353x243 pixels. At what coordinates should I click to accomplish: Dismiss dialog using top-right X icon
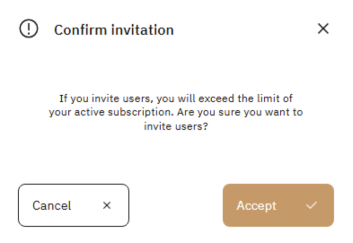[323, 29]
